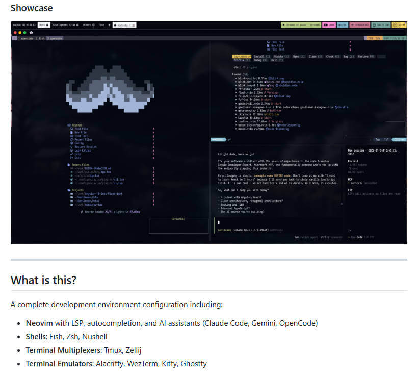Click the bold 'Neovim' bullet text
419x378 pixels.
coord(39,323)
